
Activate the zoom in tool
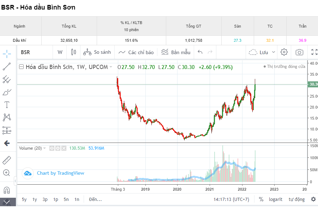[7, 173]
